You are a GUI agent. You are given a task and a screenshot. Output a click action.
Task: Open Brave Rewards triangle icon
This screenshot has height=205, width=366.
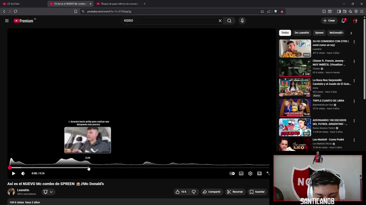pyautogui.click(x=282, y=11)
